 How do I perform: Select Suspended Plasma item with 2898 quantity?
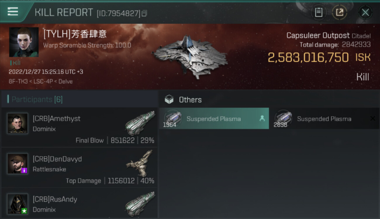pyautogui.click(x=324, y=119)
